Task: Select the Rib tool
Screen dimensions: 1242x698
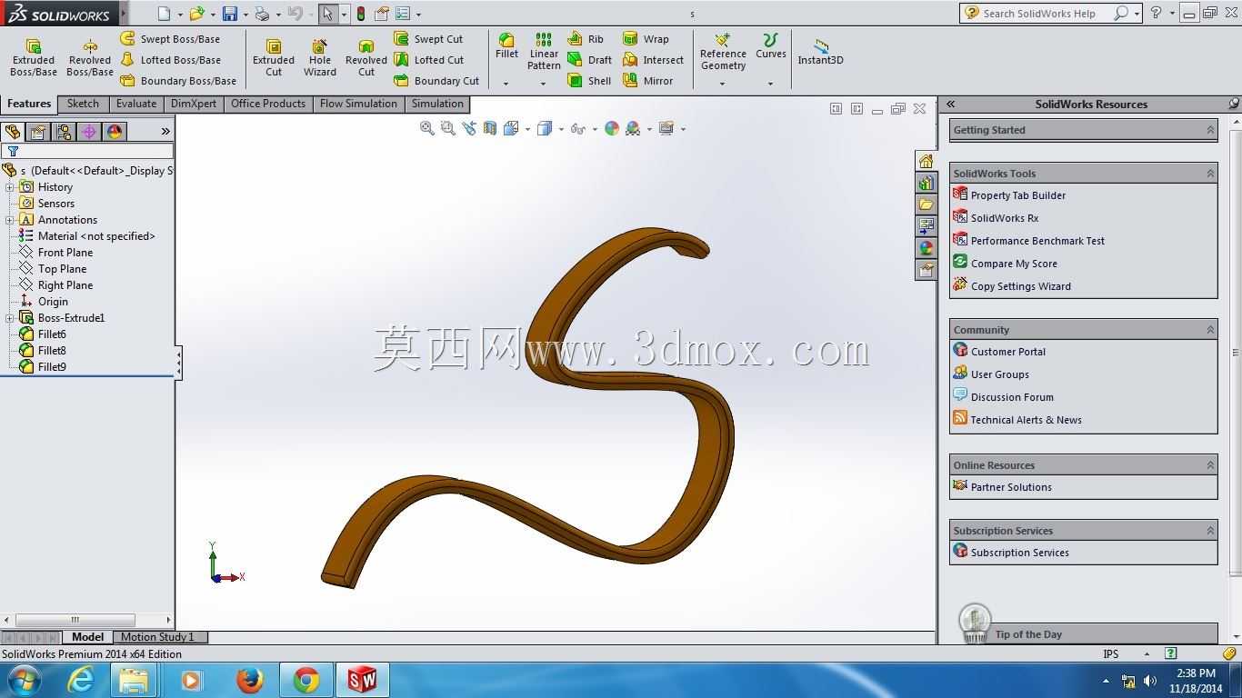Action: pos(586,39)
